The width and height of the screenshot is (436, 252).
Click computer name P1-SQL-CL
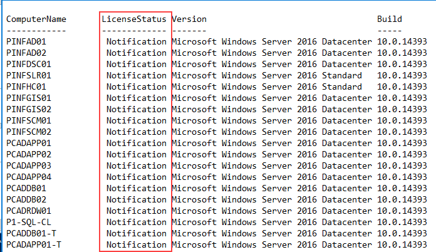click(29, 223)
